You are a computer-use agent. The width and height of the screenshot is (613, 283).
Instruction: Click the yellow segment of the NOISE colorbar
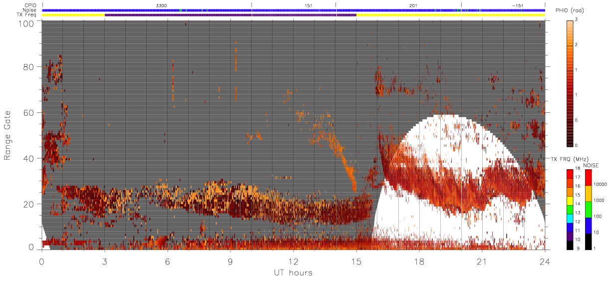point(588,194)
